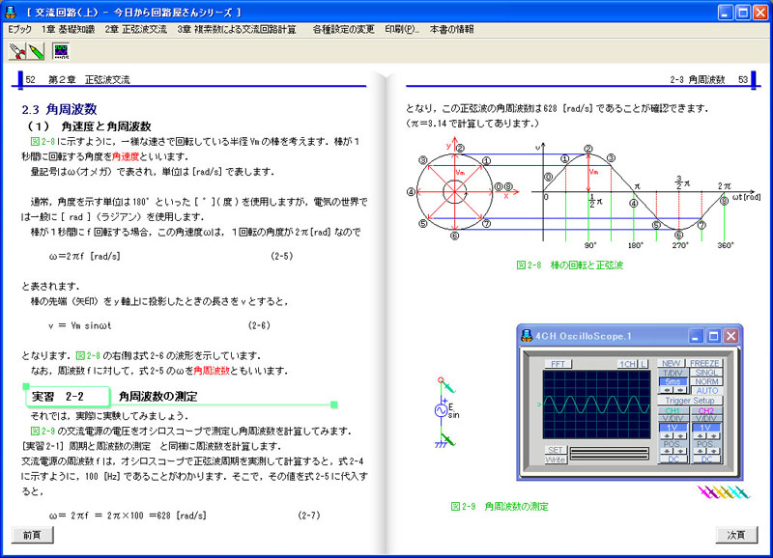
Task: Click the 4CH OscilloScope.1 window icon
Action: click(527, 336)
